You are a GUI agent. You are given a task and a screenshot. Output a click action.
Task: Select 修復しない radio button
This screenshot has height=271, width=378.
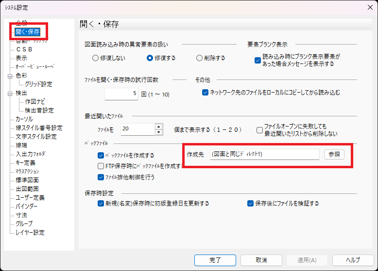pos(95,58)
